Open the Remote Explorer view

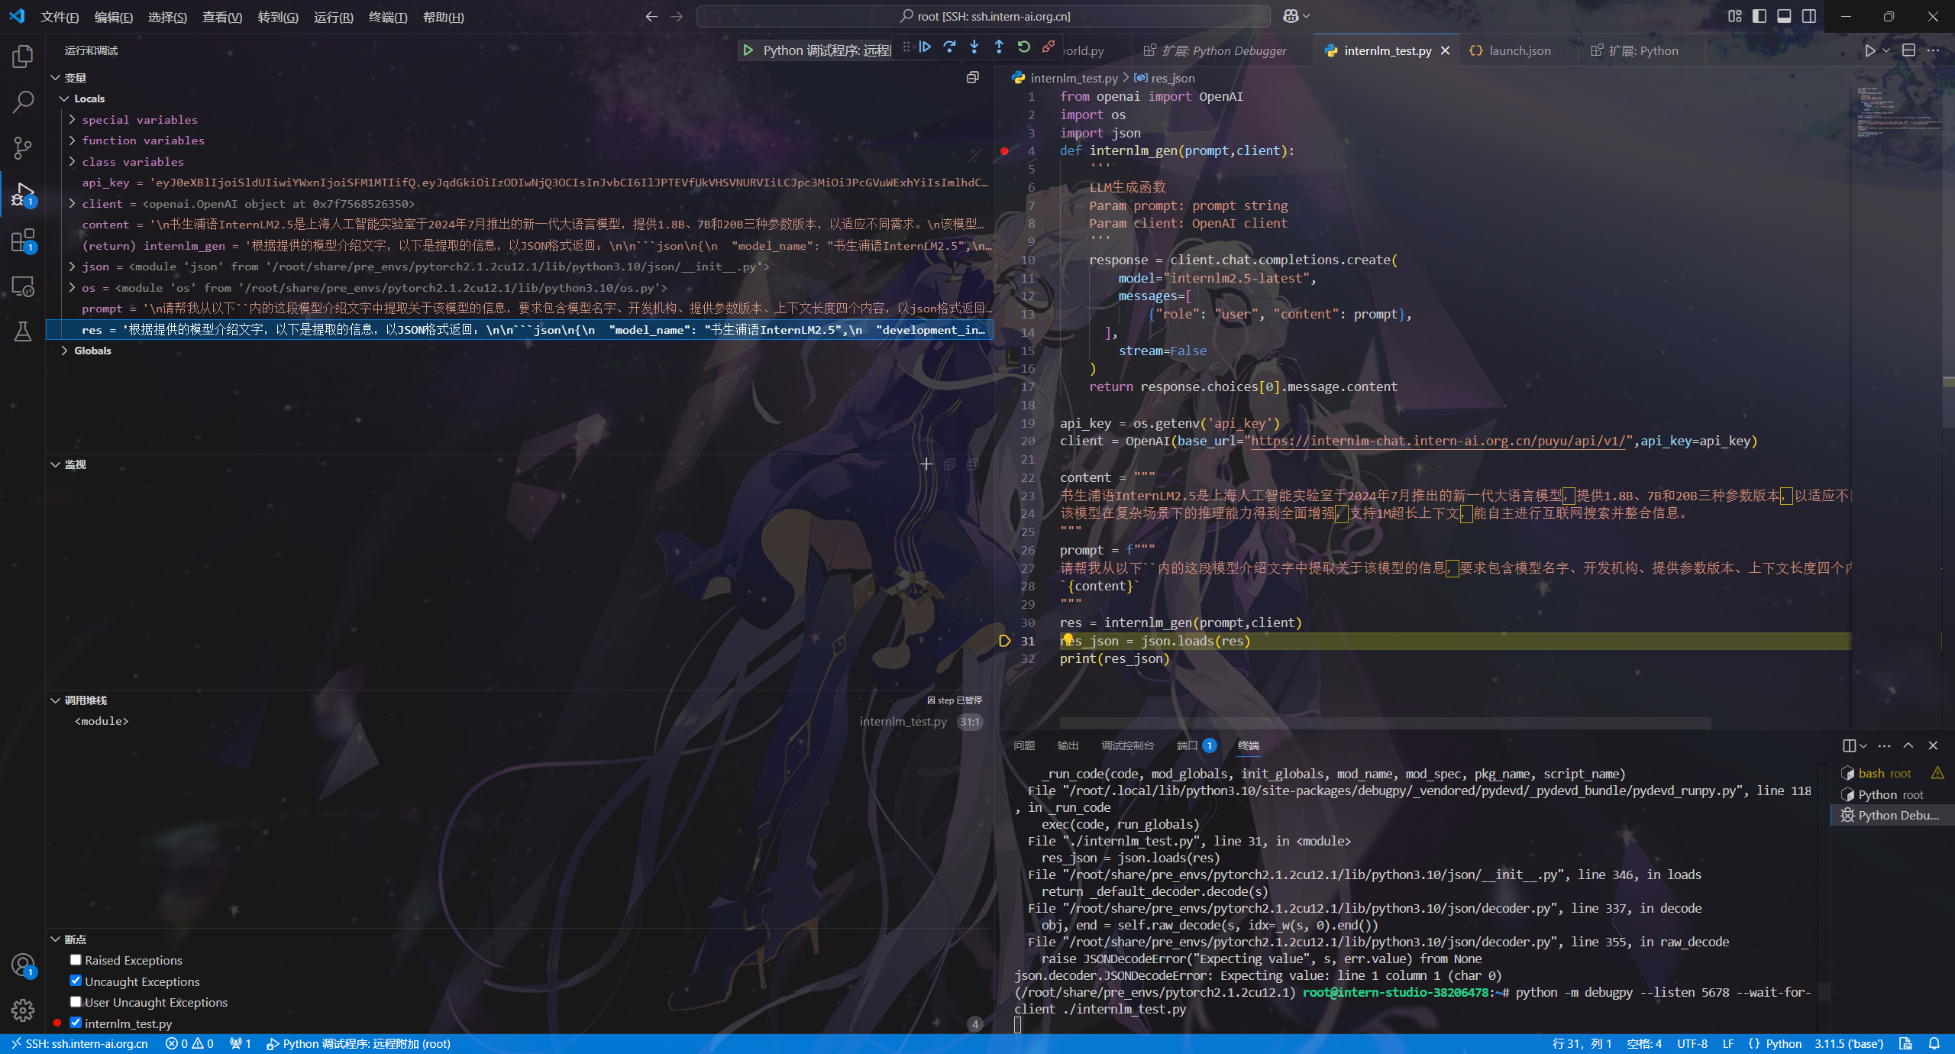[23, 286]
